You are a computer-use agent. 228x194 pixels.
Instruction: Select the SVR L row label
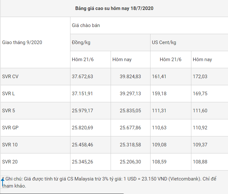(x=9, y=94)
